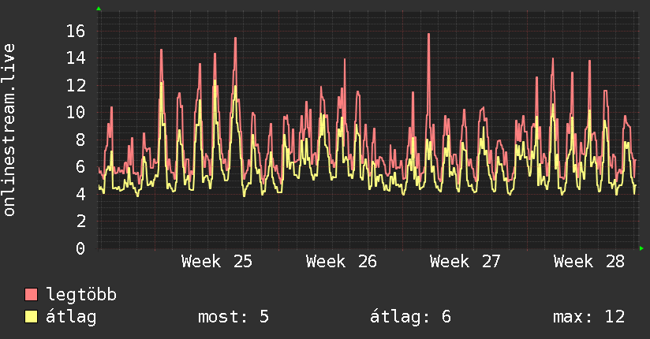This screenshot has width=650, height=339.
Task: Click the y-axis label 6
Action: point(80,166)
